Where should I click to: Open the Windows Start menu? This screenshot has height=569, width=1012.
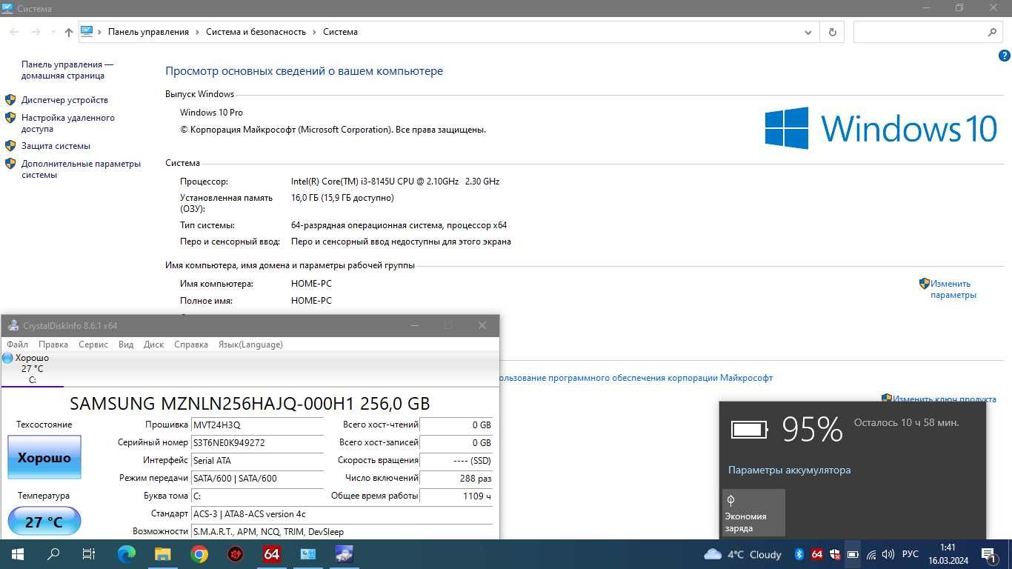pos(17,554)
